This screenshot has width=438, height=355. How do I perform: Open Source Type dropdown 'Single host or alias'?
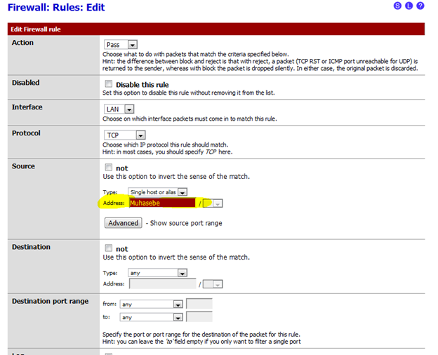[x=157, y=192]
